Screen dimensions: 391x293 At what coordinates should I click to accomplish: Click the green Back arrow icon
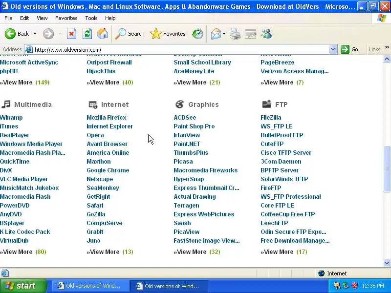(10, 34)
